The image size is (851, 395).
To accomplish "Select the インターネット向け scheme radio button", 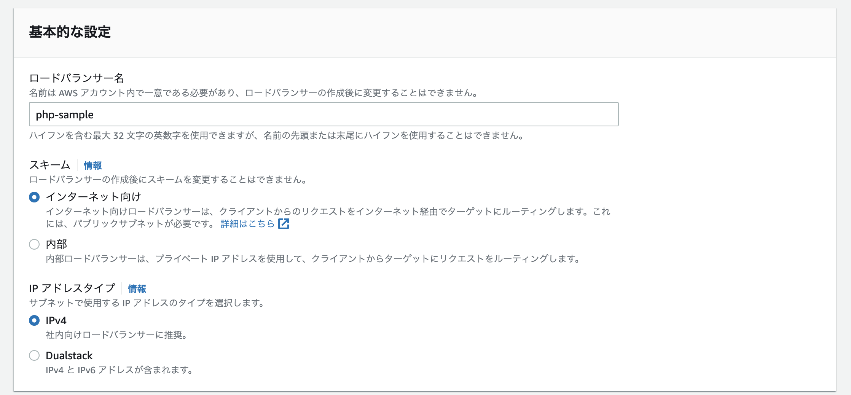I will click(34, 197).
